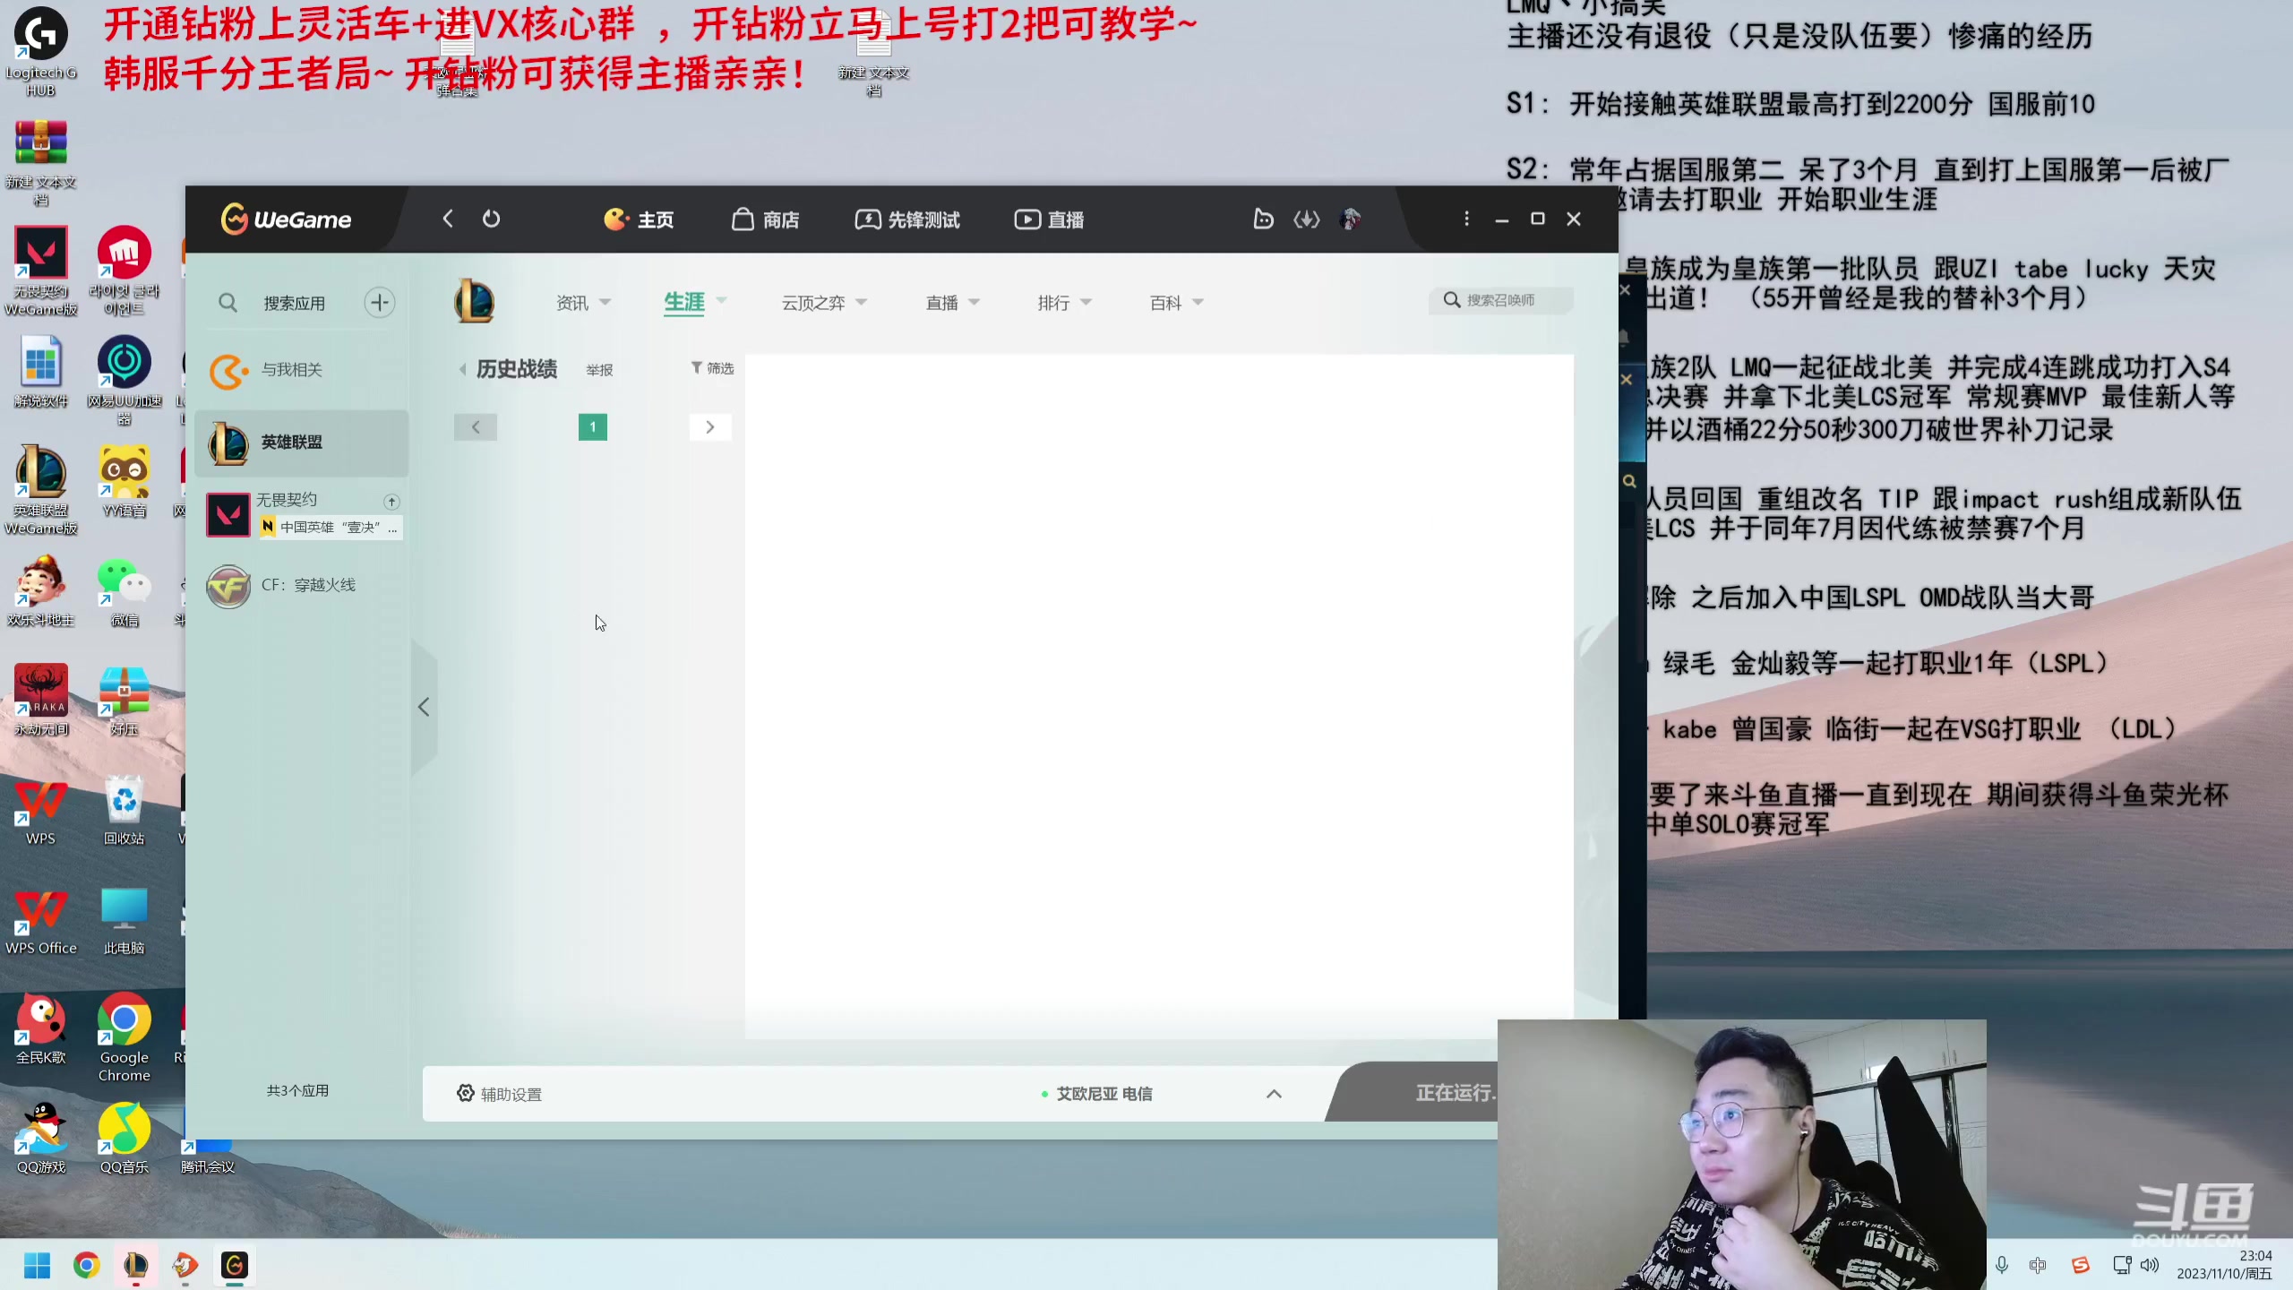Focus the 搜索召唤师 search box

(x=1500, y=300)
